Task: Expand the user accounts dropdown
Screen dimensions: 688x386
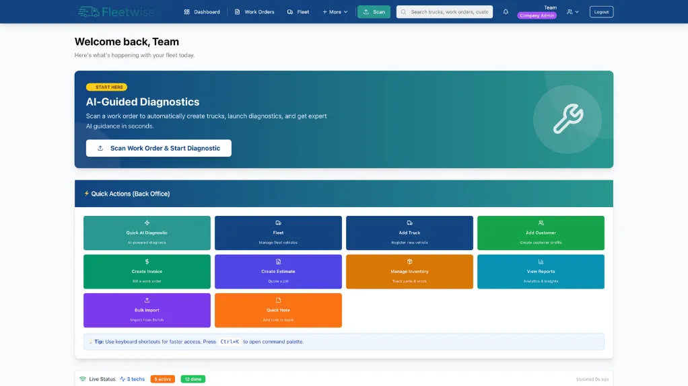Action: (x=572, y=11)
